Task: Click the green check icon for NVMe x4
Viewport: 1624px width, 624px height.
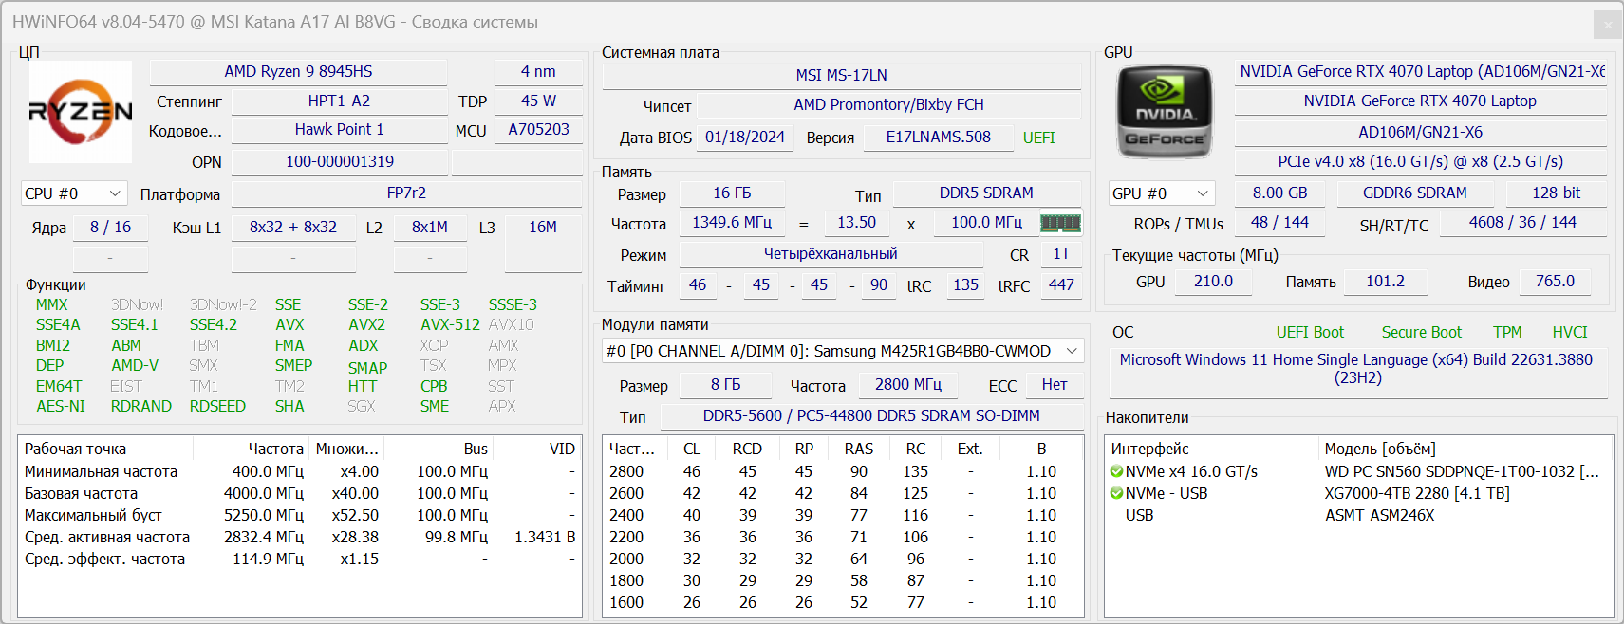Action: [1116, 472]
